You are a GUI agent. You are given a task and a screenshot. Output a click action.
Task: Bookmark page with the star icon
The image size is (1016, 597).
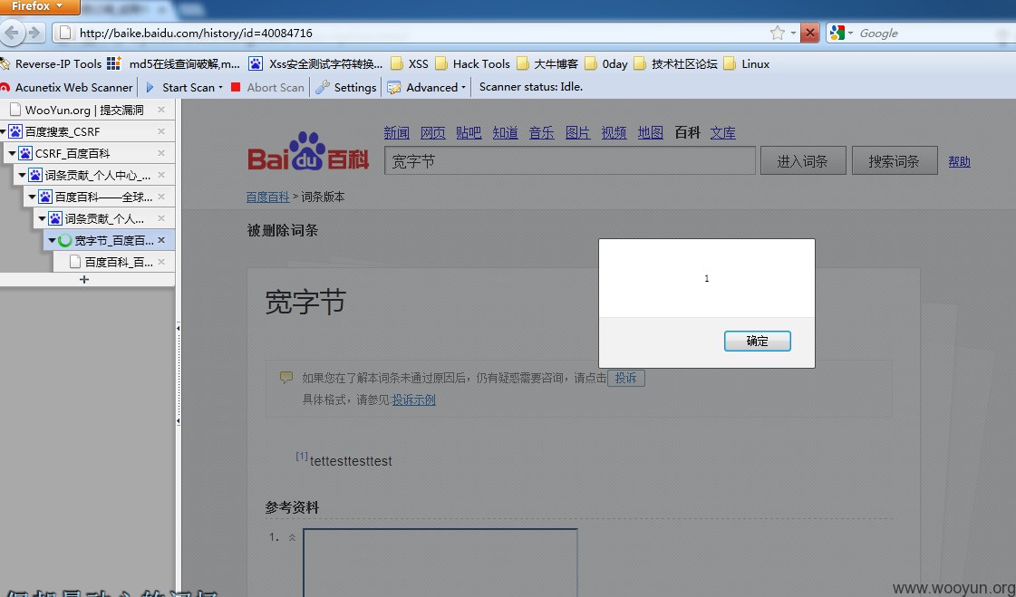[778, 33]
